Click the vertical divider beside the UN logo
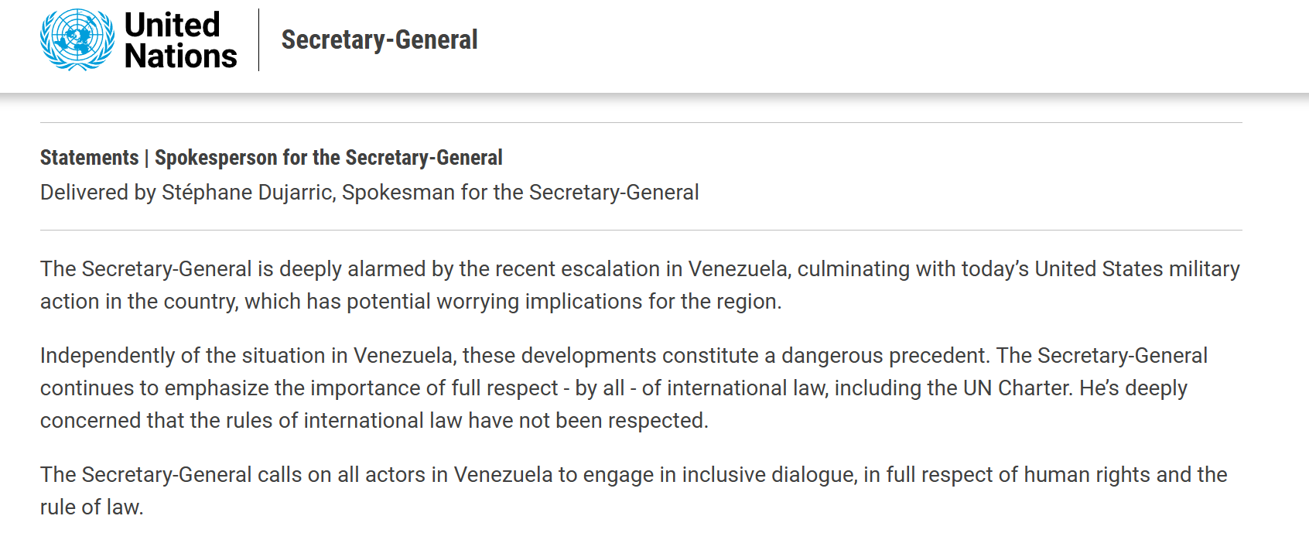 (x=258, y=40)
